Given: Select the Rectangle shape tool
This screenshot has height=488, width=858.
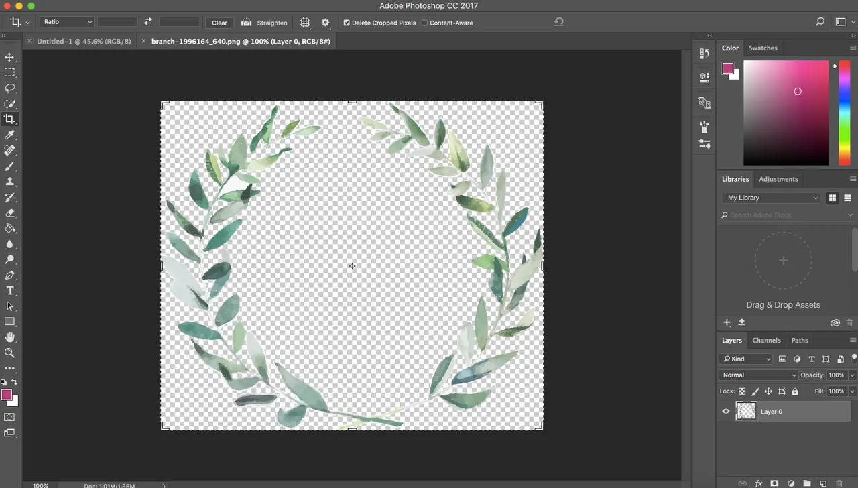Looking at the screenshot, I should coord(9,322).
